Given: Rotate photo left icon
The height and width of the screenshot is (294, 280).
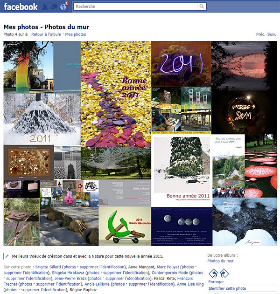Looking at the screenshot, I should tap(213, 273).
